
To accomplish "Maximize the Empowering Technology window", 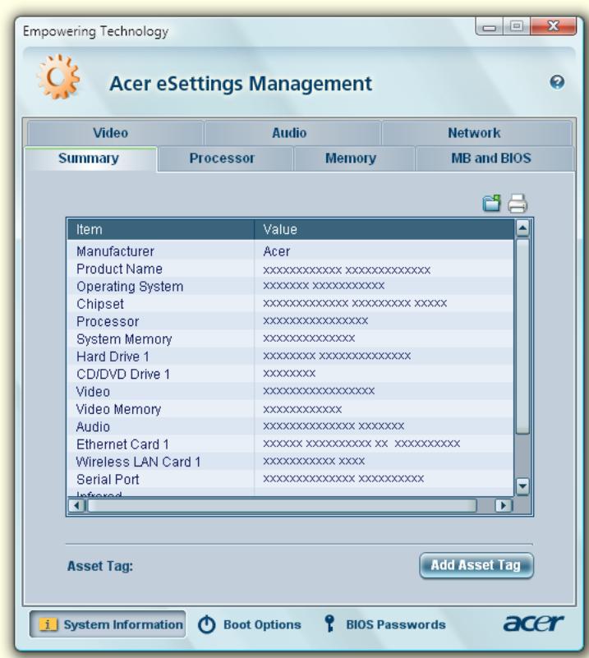I will 516,26.
